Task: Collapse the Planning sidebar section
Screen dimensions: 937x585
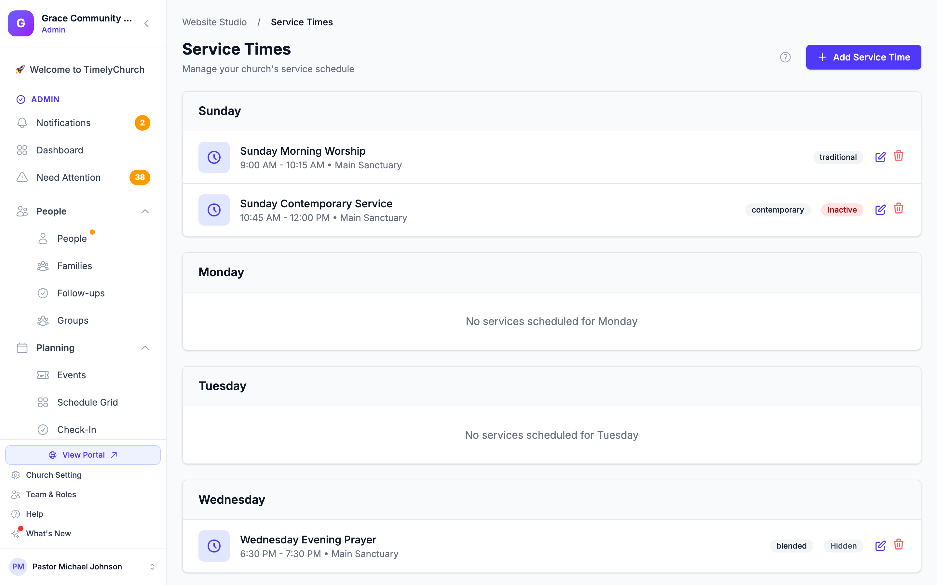Action: pos(145,348)
